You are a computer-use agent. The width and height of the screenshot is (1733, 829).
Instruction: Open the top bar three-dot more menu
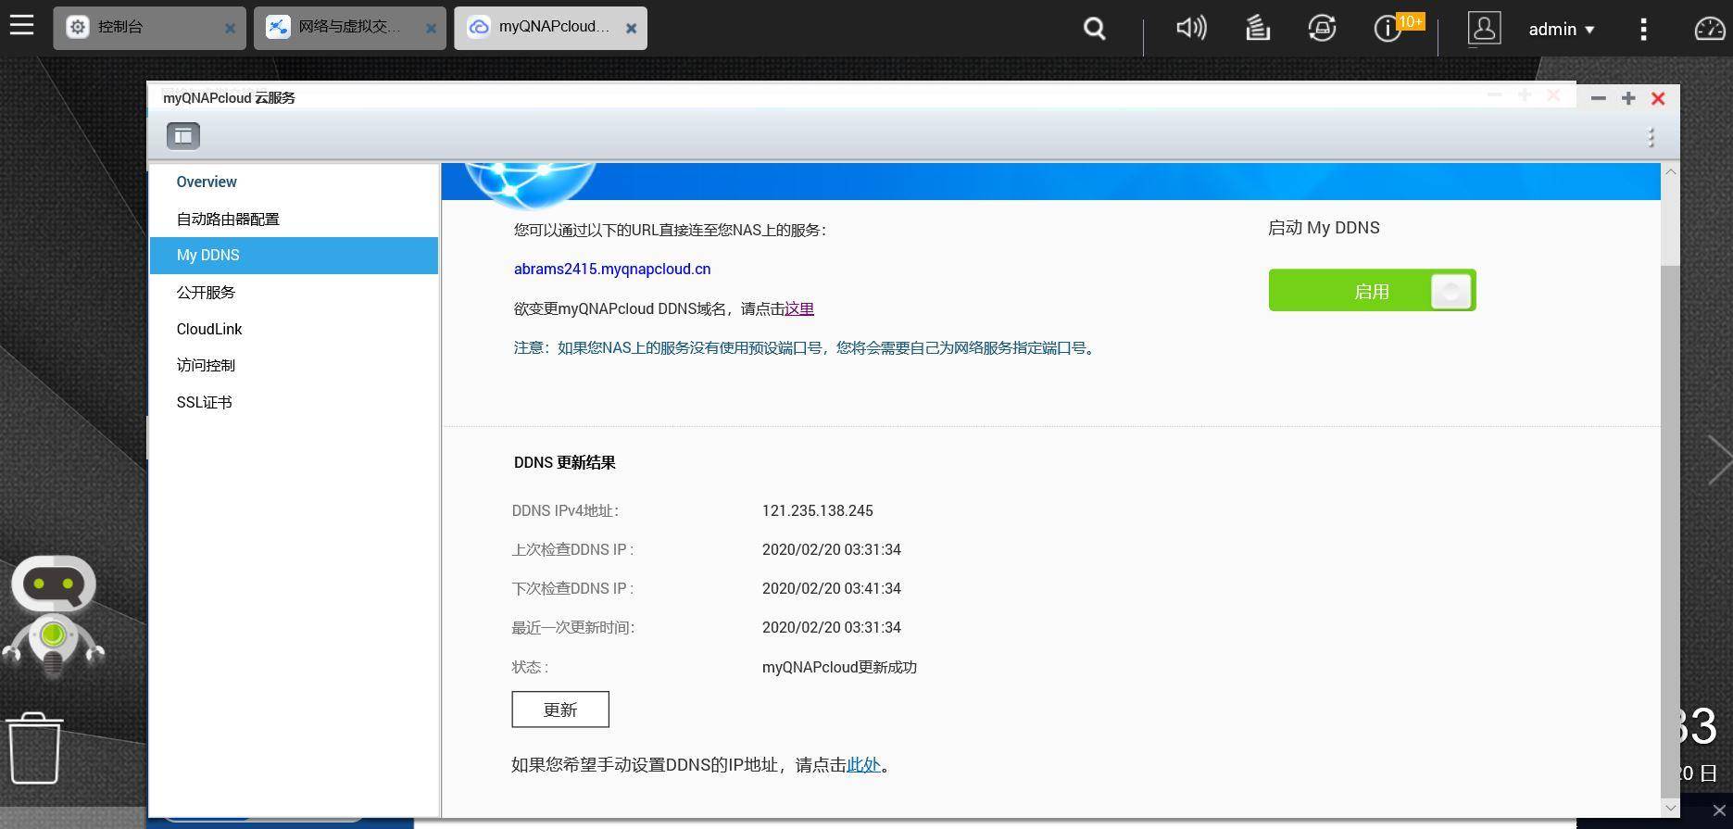(1643, 29)
